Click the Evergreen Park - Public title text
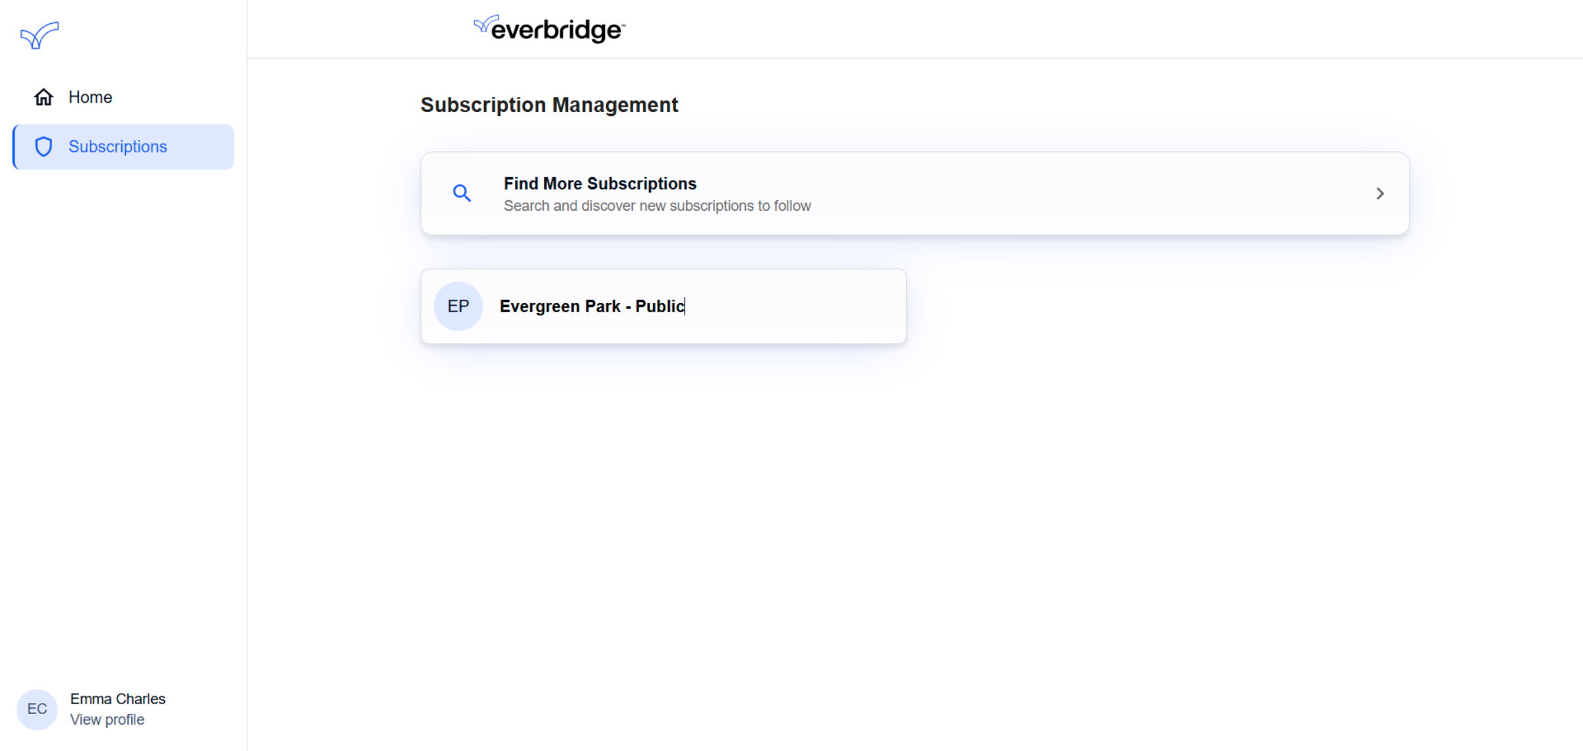The image size is (1583, 751). coord(592,306)
